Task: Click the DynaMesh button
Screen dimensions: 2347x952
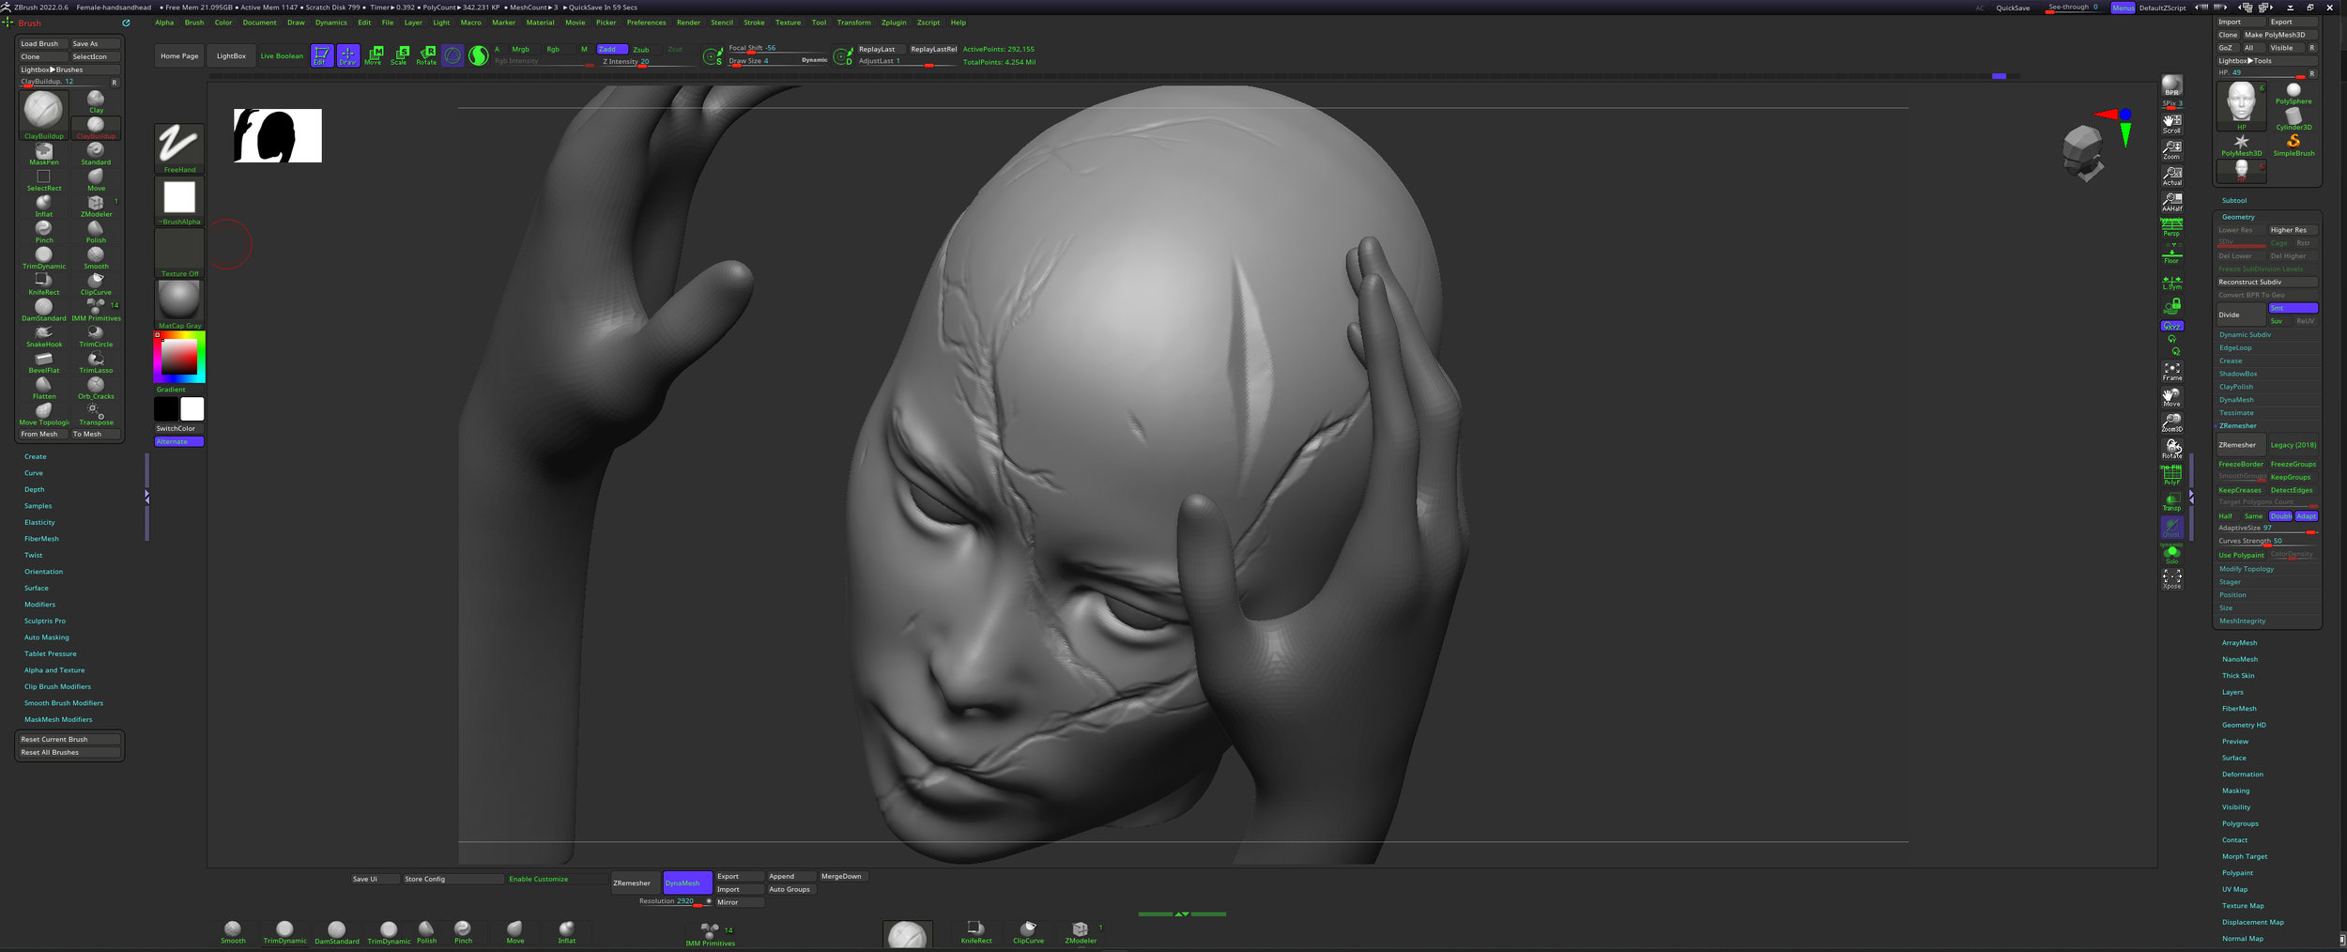Action: pos(686,883)
